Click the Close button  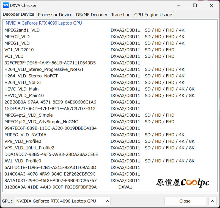pyautogui.click(x=185, y=201)
